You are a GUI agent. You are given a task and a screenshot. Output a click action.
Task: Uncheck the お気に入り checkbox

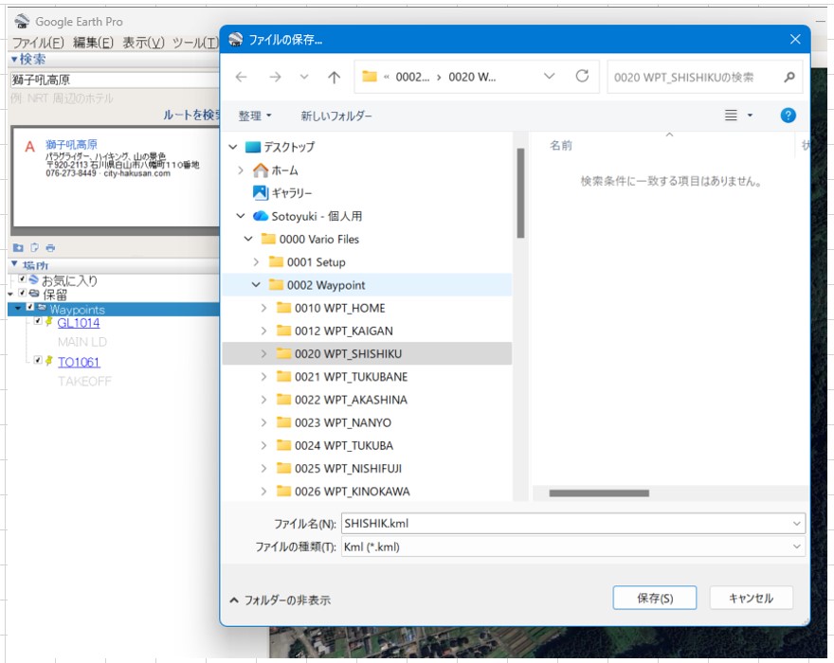[23, 280]
